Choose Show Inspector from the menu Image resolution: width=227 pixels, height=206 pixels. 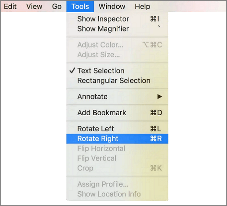103,19
